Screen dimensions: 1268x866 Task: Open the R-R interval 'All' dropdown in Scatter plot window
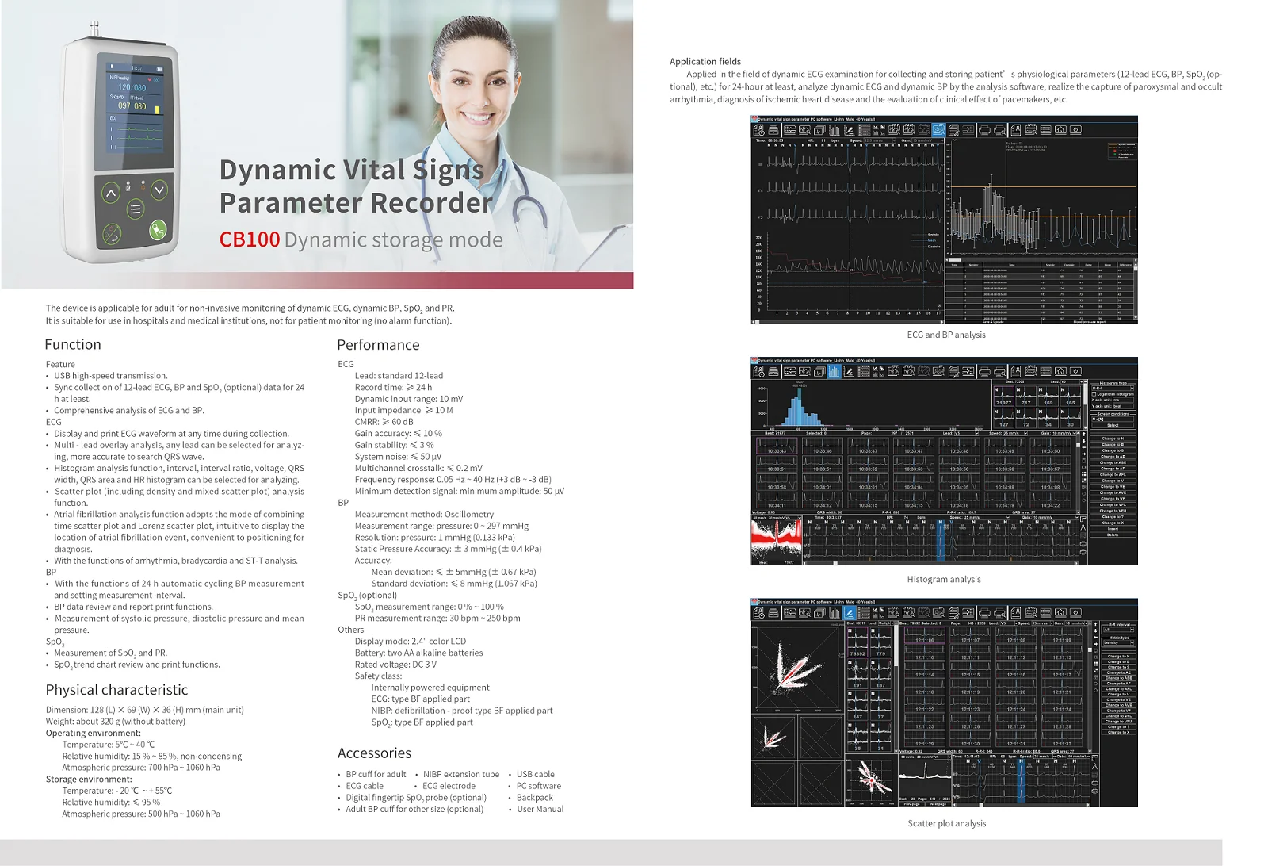click(x=1118, y=630)
